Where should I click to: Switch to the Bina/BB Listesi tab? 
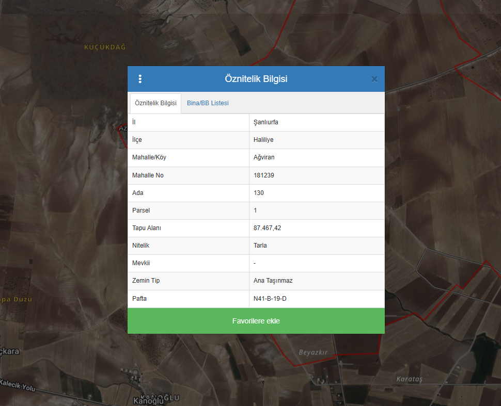pos(208,103)
